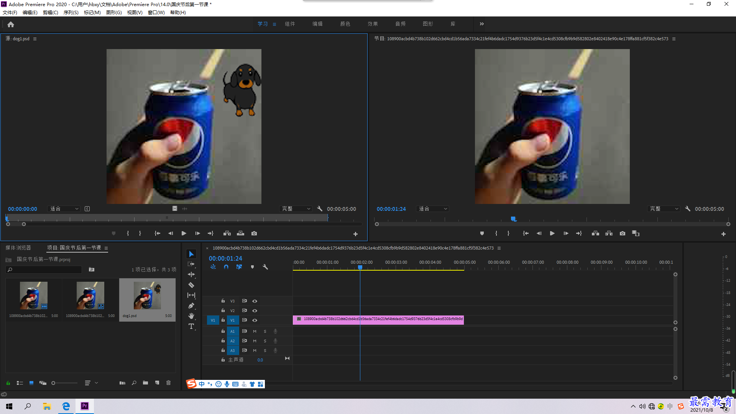The height and width of the screenshot is (414, 736).
Task: Open the timeline wrench settings
Action: pyautogui.click(x=265, y=267)
